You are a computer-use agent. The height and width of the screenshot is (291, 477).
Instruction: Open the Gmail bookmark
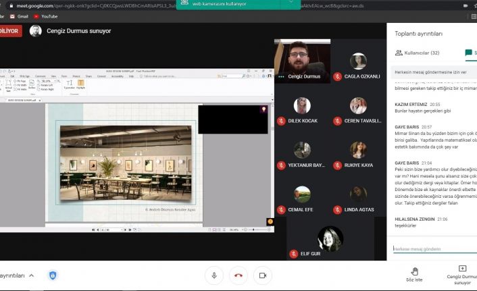point(18,16)
